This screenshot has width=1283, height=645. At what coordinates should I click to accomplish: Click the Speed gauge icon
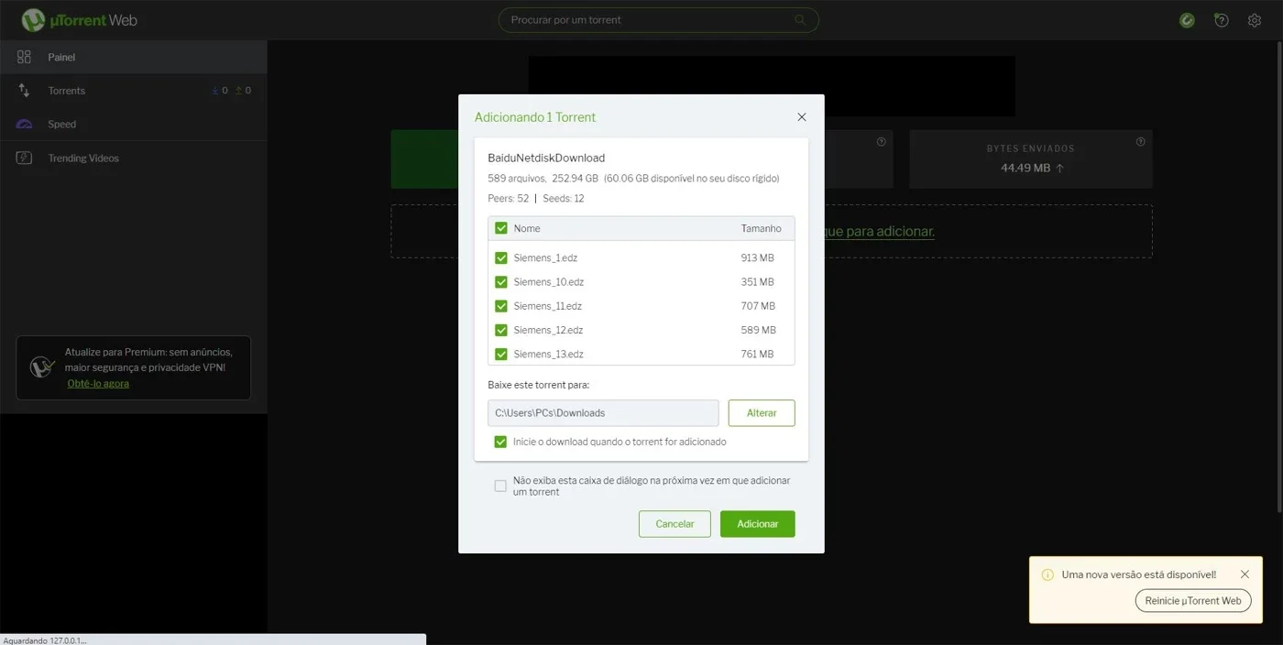[x=25, y=124]
